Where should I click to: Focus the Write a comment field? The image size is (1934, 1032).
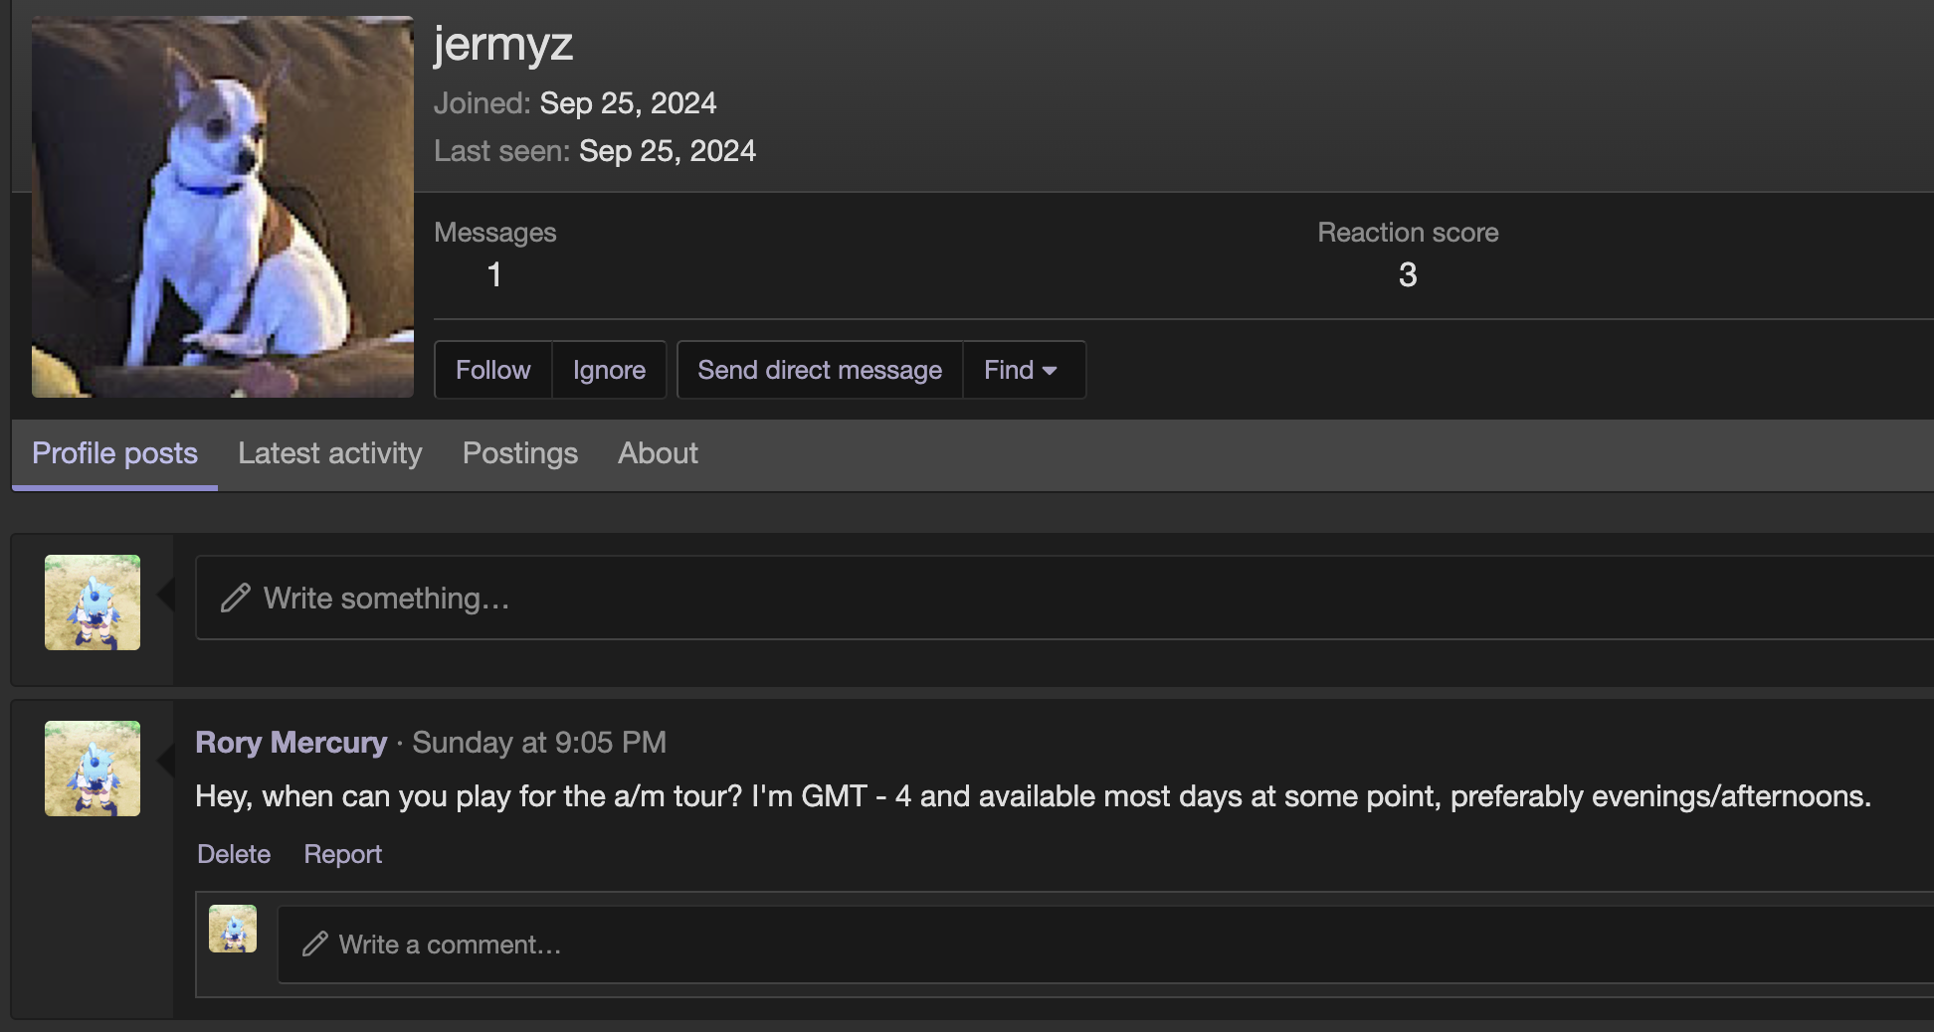[995, 944]
